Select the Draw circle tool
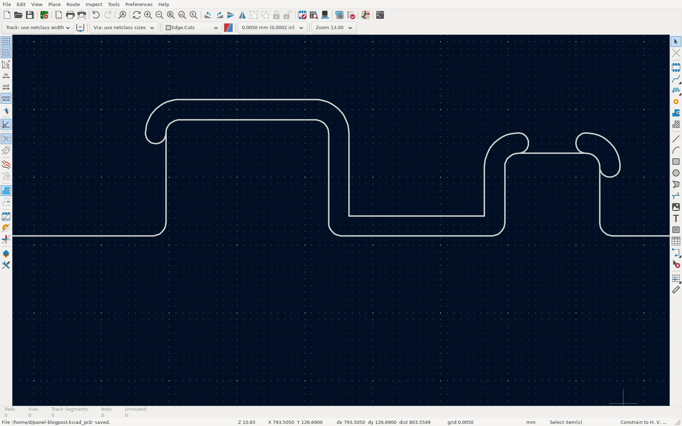 [x=676, y=173]
